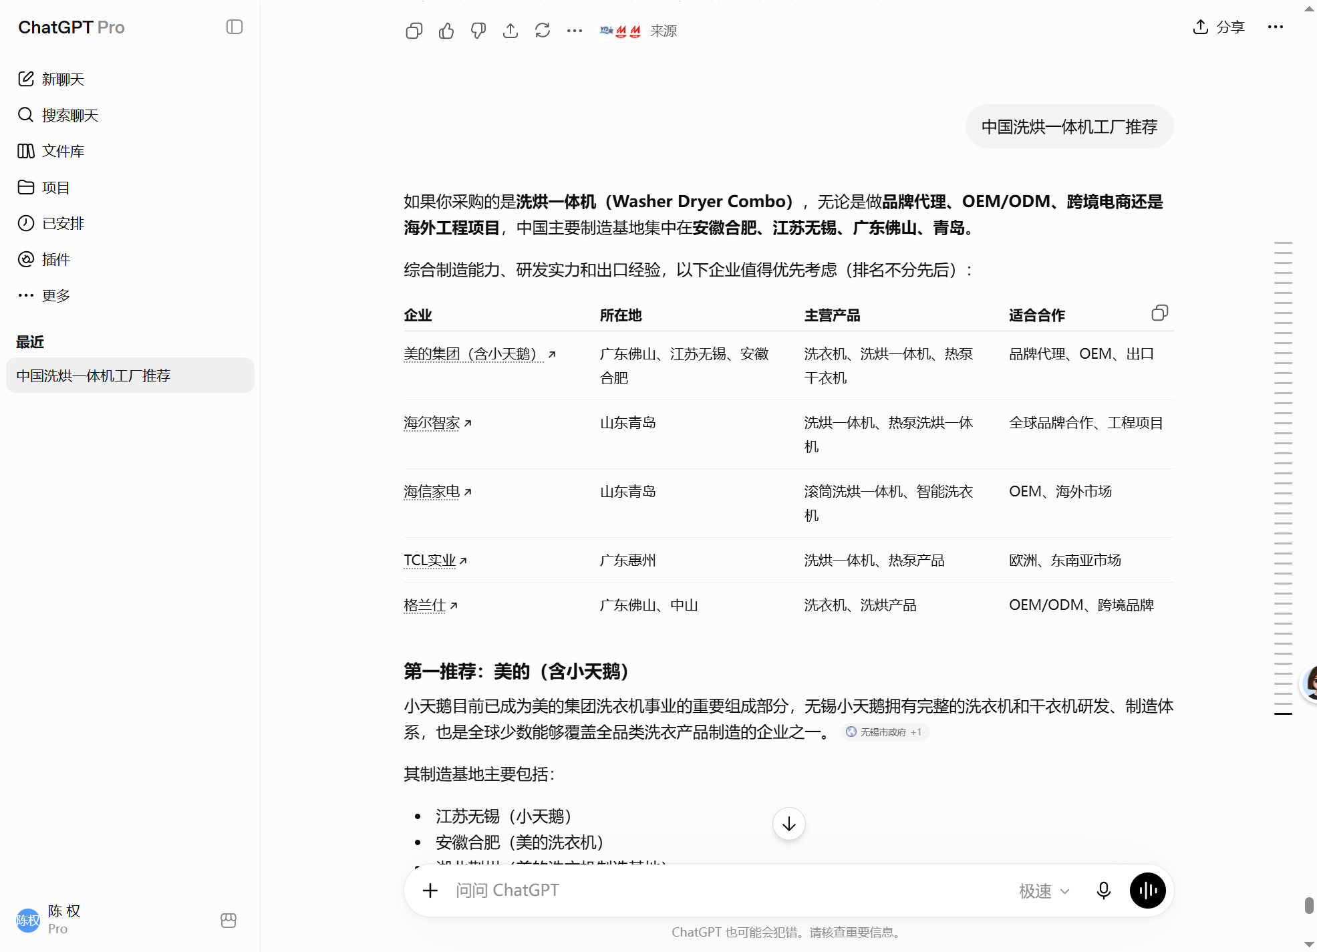The width and height of the screenshot is (1317, 952).
Task: Open 海尔智家 link
Action: (438, 423)
